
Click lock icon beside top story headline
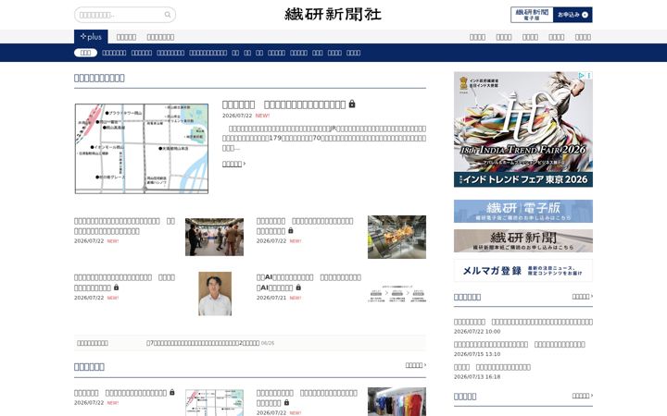pos(352,104)
